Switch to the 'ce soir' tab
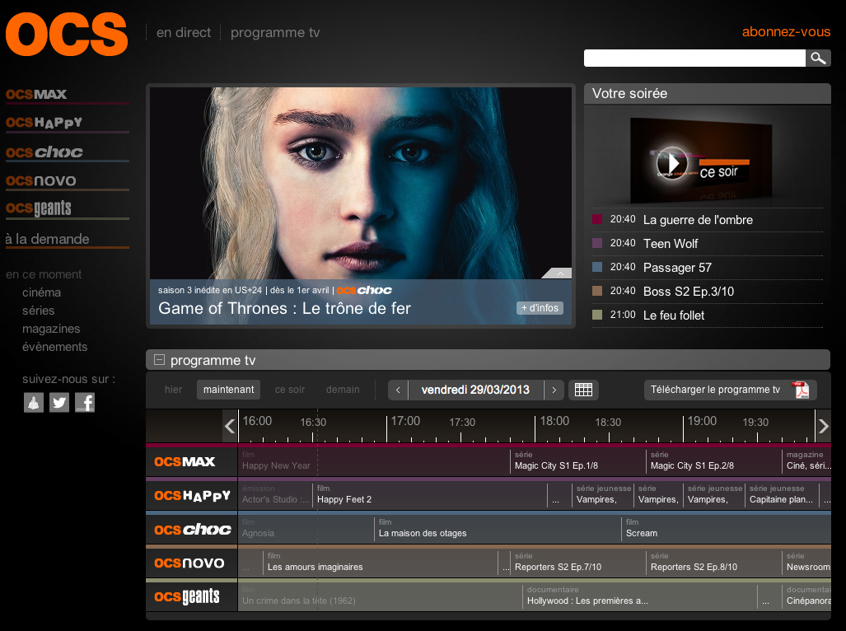Screen dimensions: 846x631 click(x=290, y=390)
